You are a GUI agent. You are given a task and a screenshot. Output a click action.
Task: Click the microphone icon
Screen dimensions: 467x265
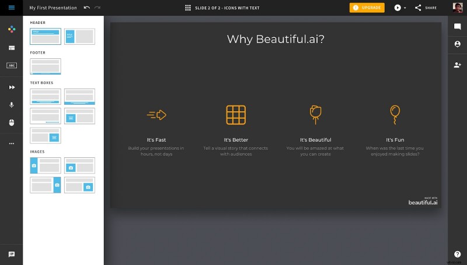[x=12, y=105]
